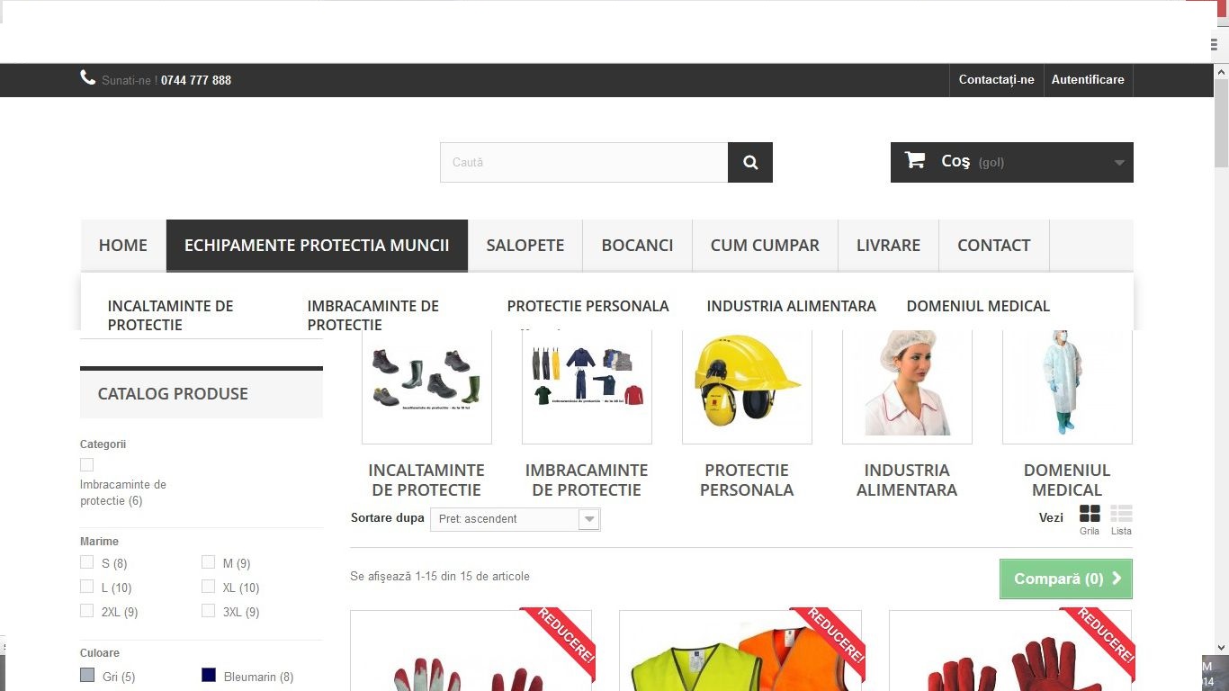Open the Echipamente Protectia Muncii menu
This screenshot has height=691, width=1229.
317,246
